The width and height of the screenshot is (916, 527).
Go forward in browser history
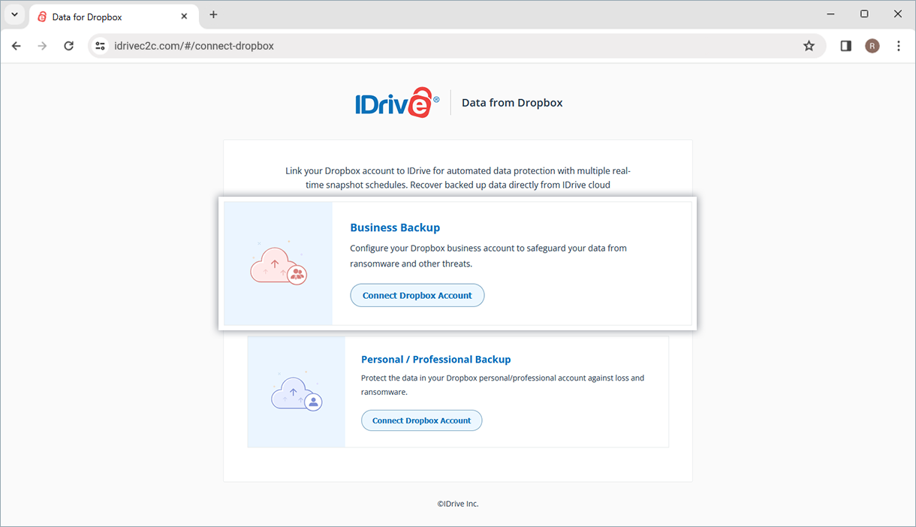[42, 46]
